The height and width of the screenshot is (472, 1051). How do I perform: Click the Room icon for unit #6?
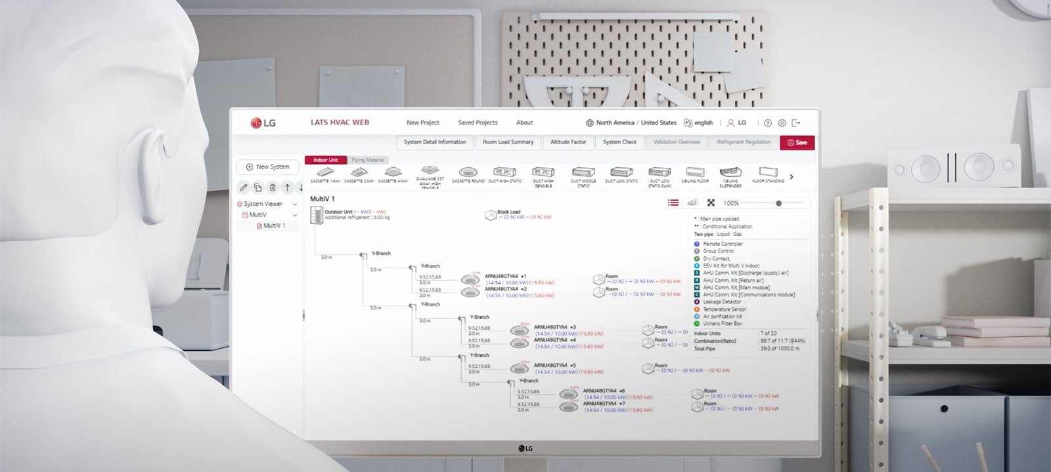697,393
